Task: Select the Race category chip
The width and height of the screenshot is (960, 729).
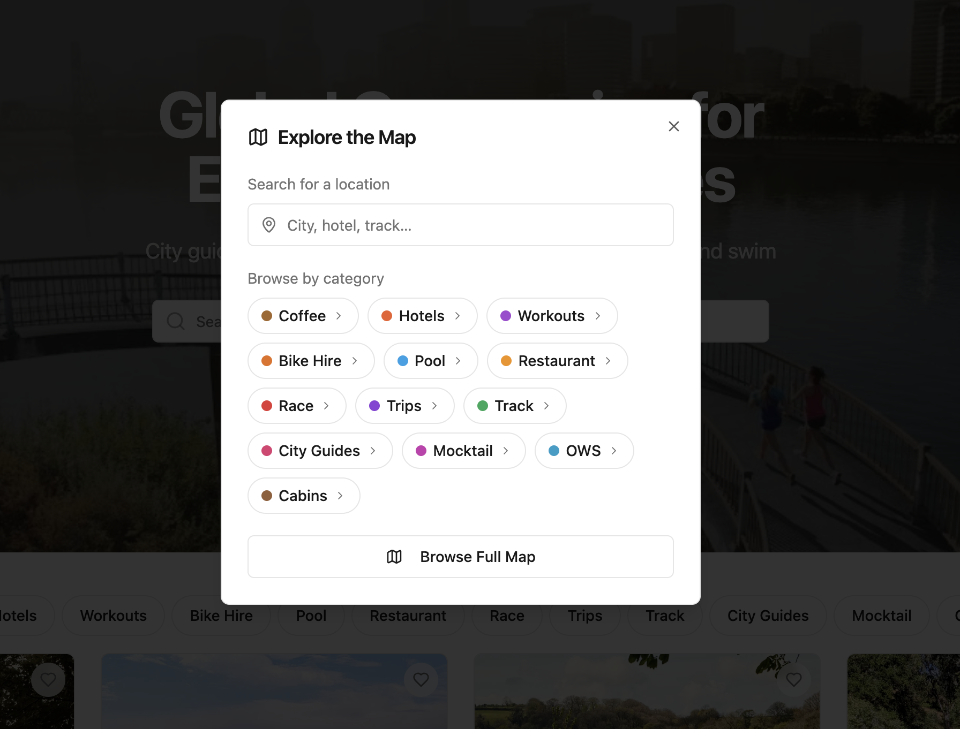Action: pos(297,406)
